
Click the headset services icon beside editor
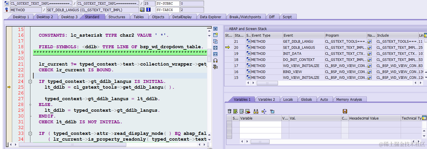tap(215, 60)
